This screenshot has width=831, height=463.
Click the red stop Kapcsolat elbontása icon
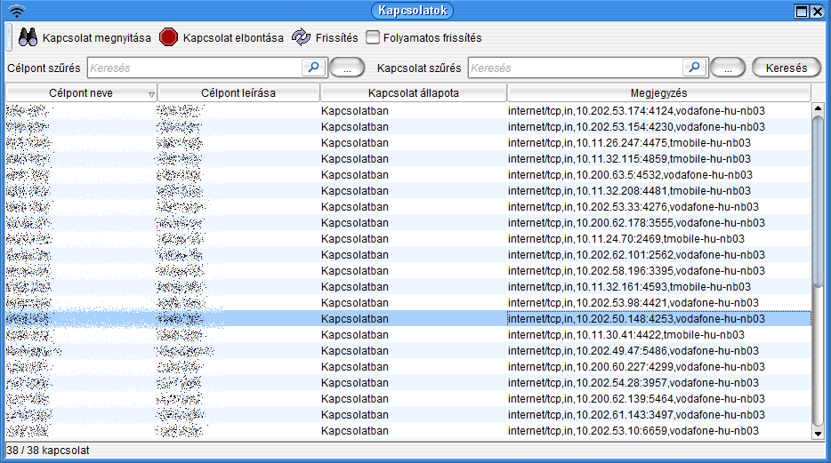click(x=169, y=37)
